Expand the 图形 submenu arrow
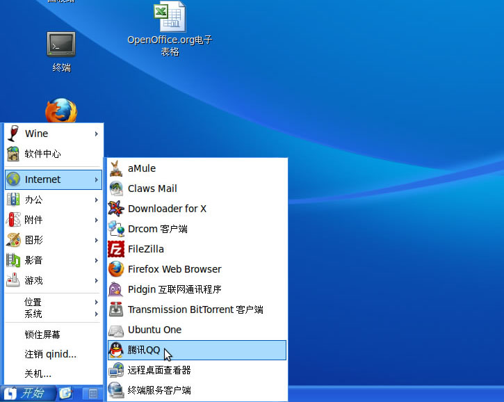504x402 pixels. coord(97,240)
